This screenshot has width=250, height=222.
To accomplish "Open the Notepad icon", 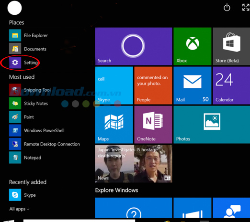I will click(x=15, y=158).
